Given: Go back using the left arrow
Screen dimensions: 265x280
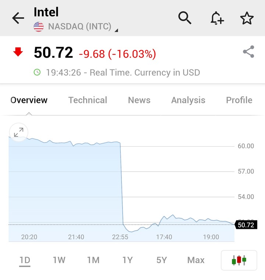Looking at the screenshot, I should coord(18,18).
